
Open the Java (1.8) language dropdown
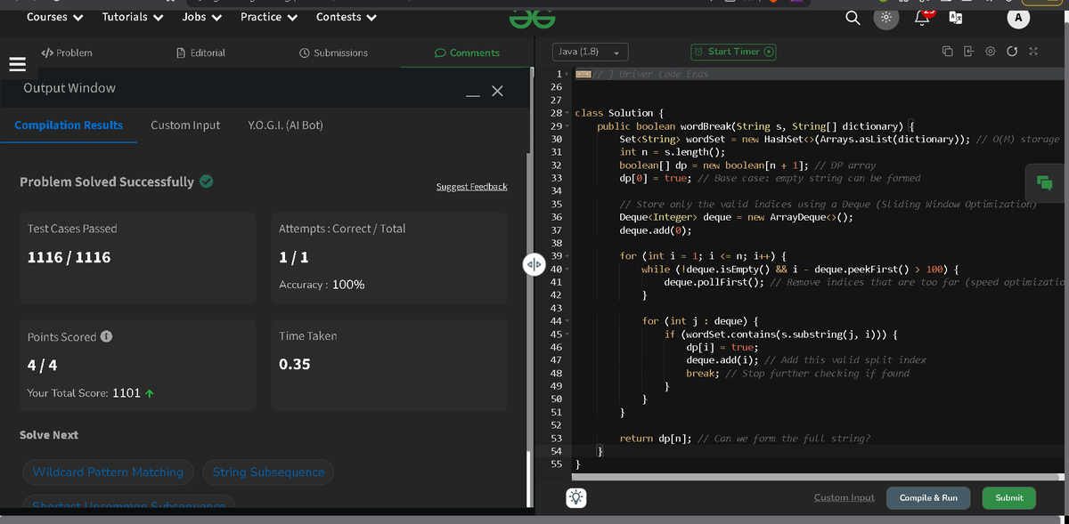coord(591,52)
